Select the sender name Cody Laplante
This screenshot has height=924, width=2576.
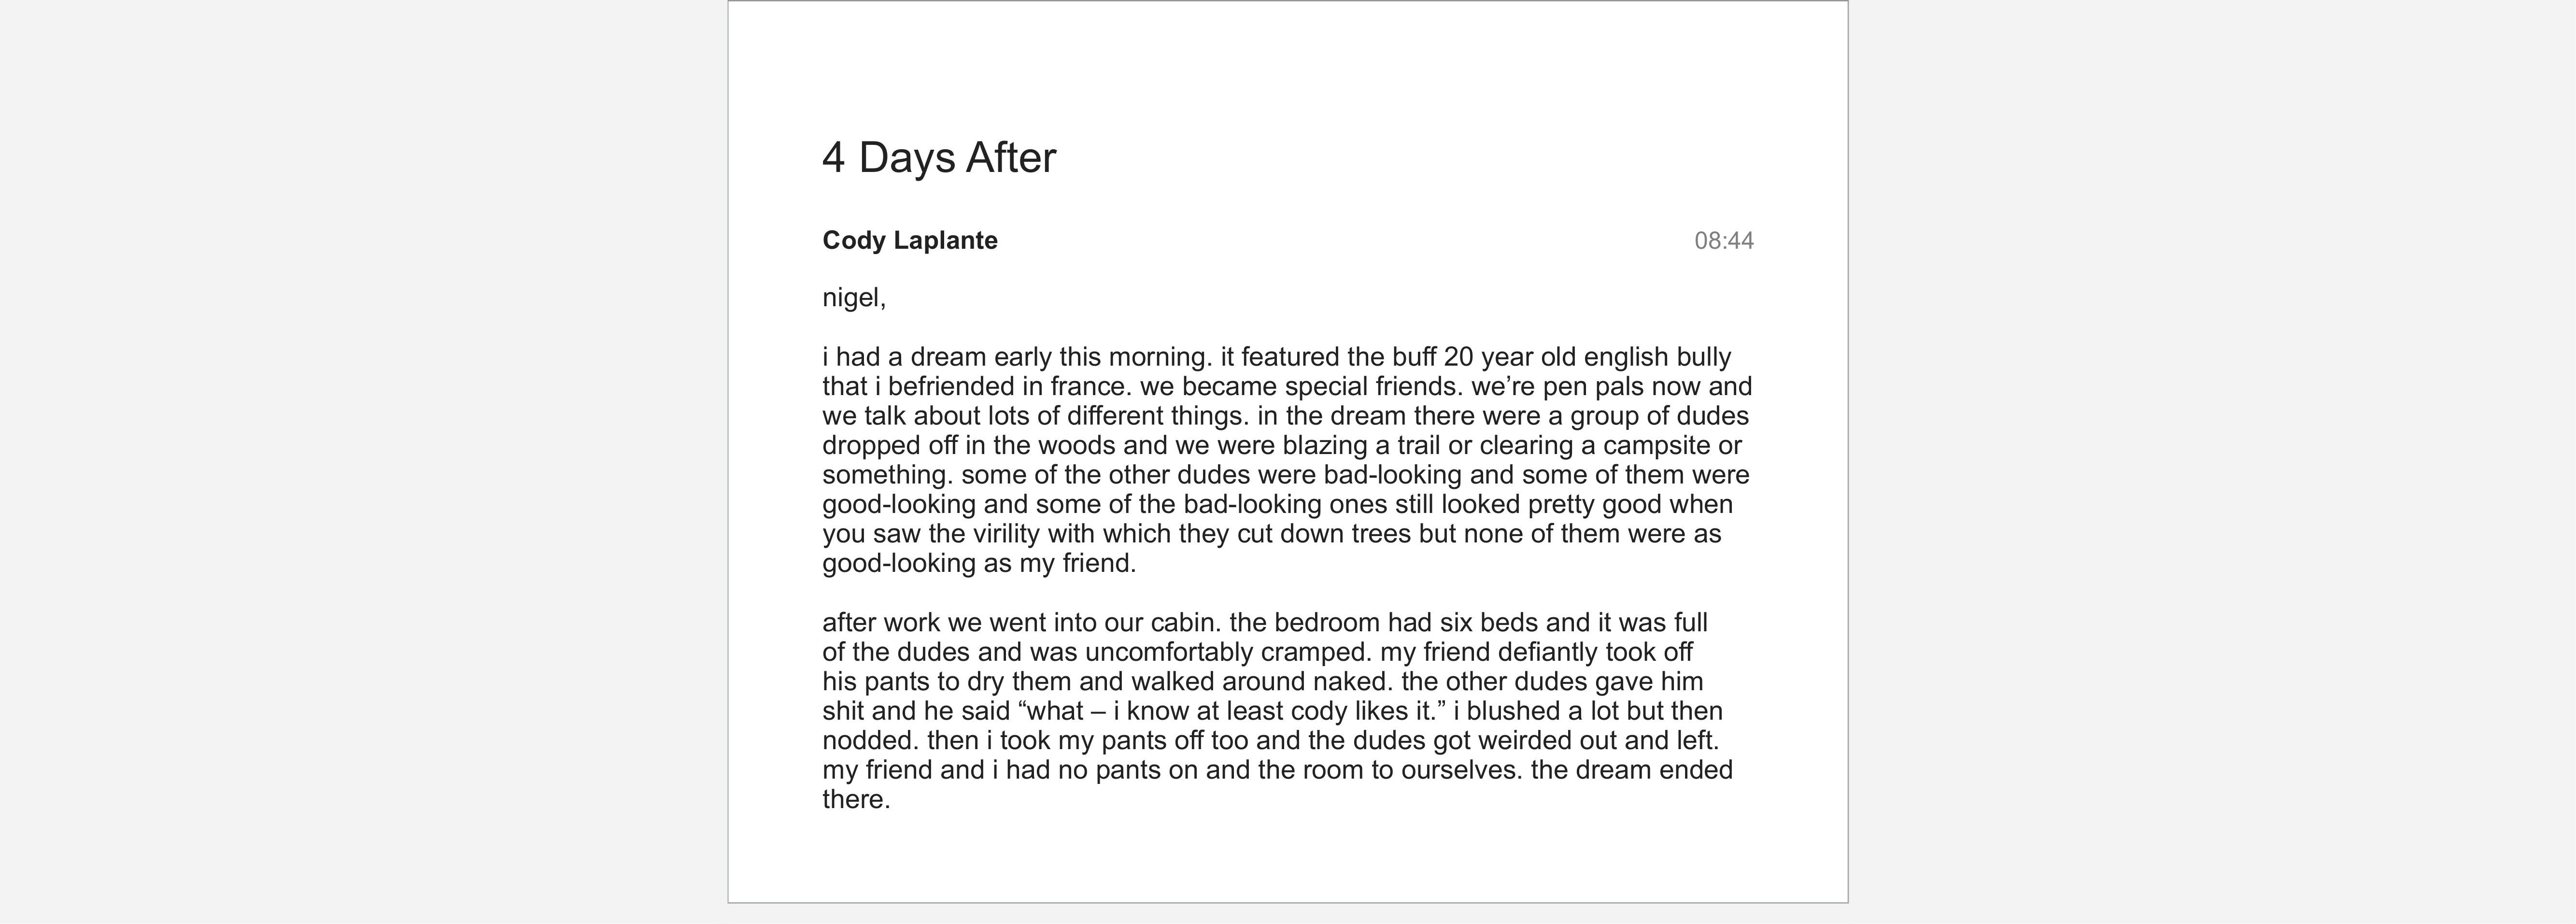point(909,241)
